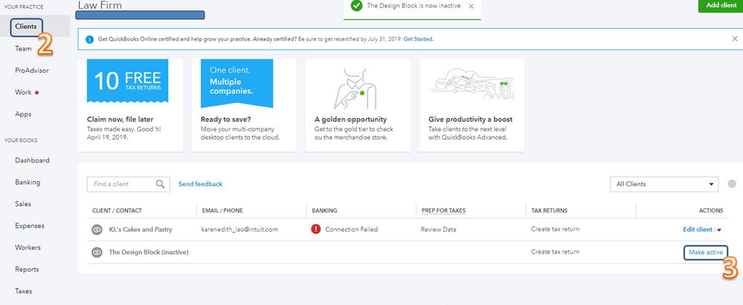743x305 pixels.
Task: Dismiss the certification info banner
Action: click(735, 39)
